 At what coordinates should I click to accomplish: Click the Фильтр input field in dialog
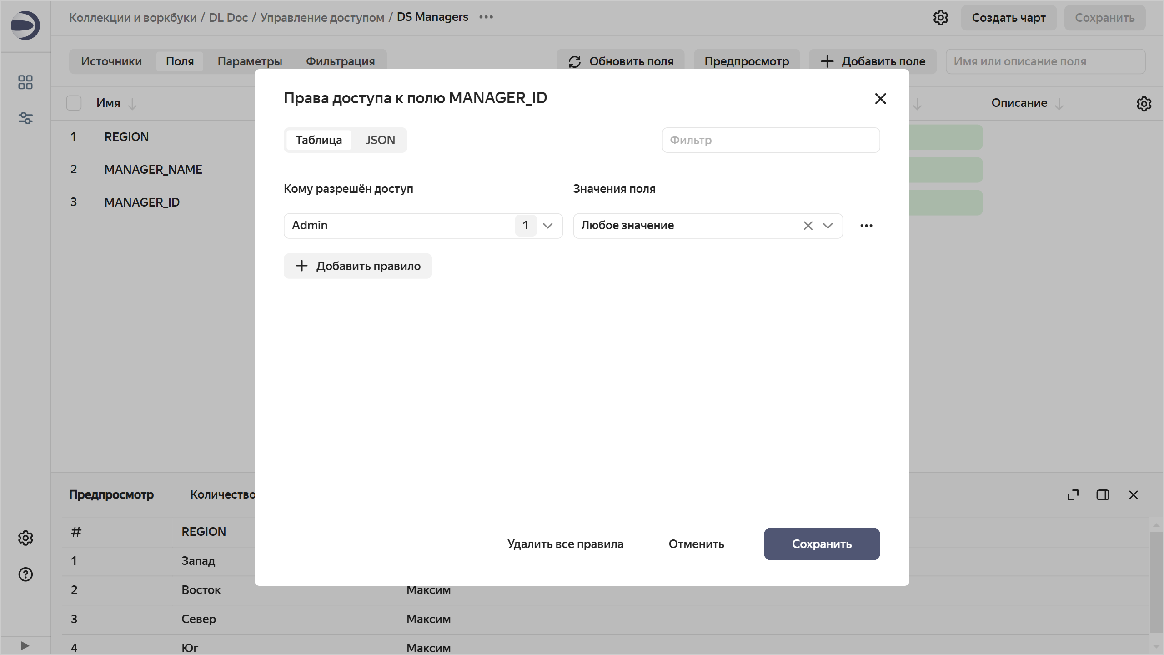tap(771, 140)
